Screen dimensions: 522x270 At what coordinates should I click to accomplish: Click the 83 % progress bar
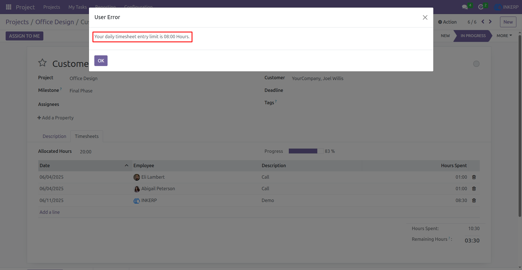tap(306, 151)
